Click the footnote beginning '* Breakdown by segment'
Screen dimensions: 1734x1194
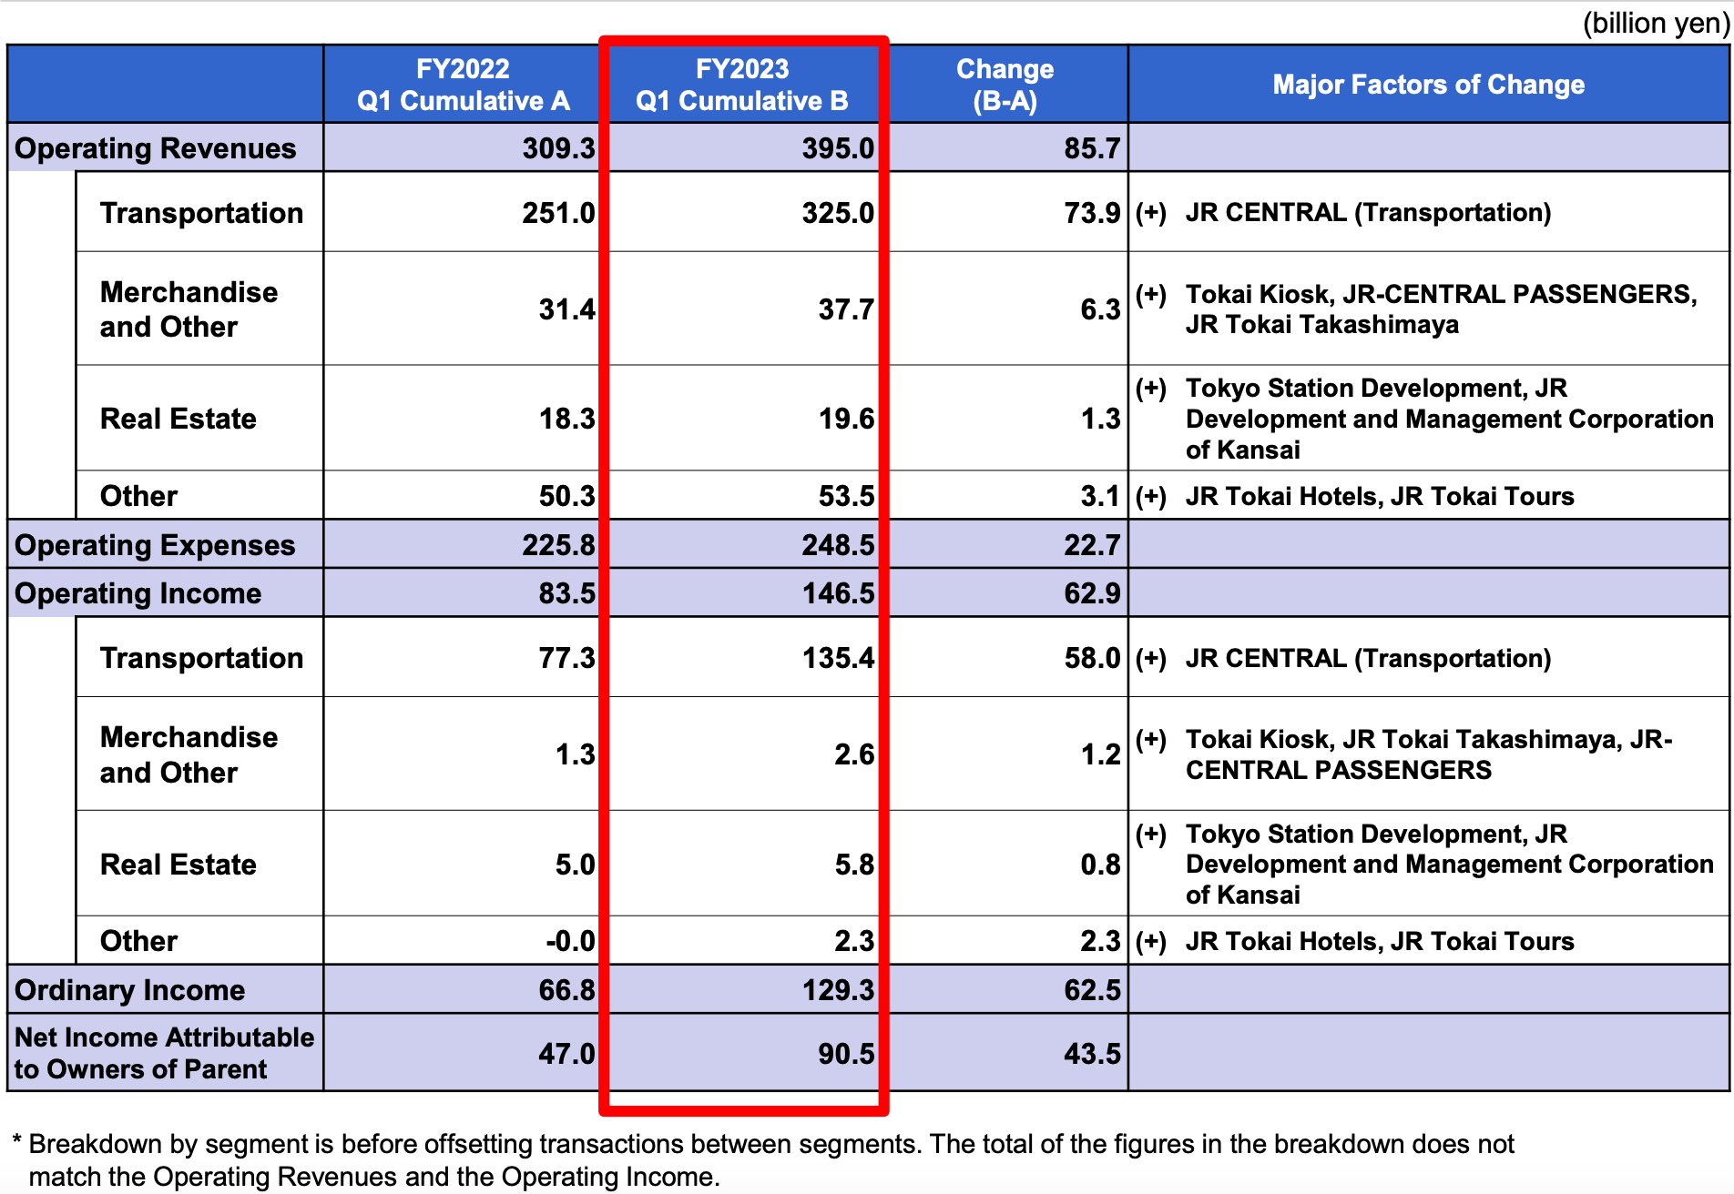pyautogui.click(x=763, y=1160)
